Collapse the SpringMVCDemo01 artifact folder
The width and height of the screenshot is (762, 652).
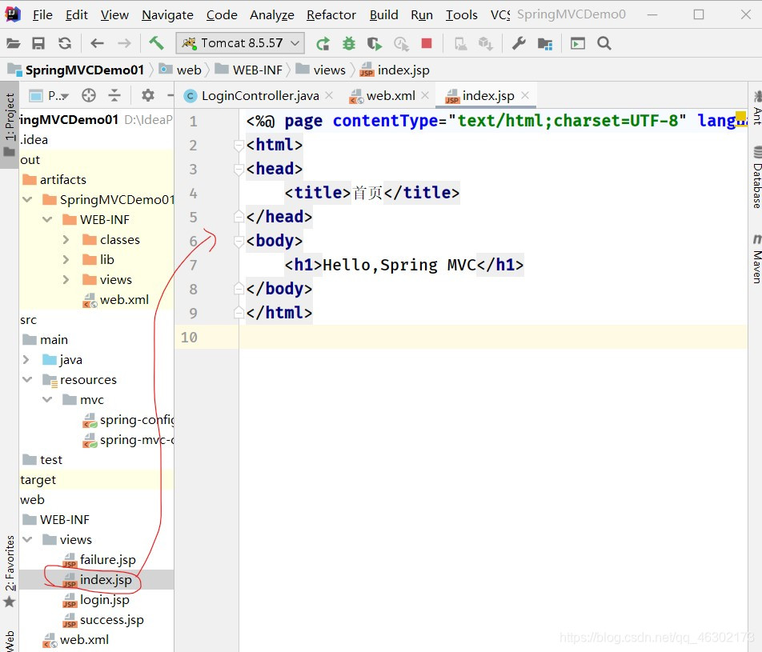click(x=27, y=200)
